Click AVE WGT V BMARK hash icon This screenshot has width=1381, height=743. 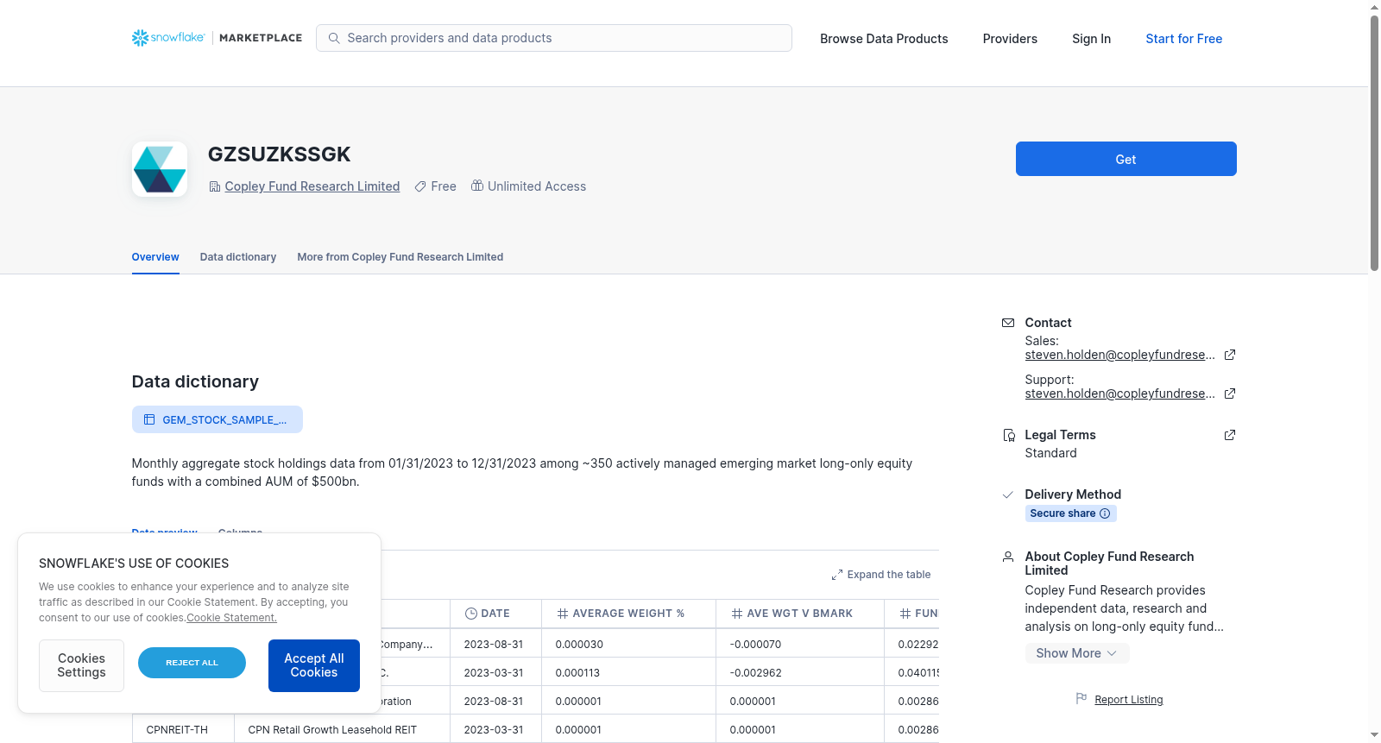(737, 614)
